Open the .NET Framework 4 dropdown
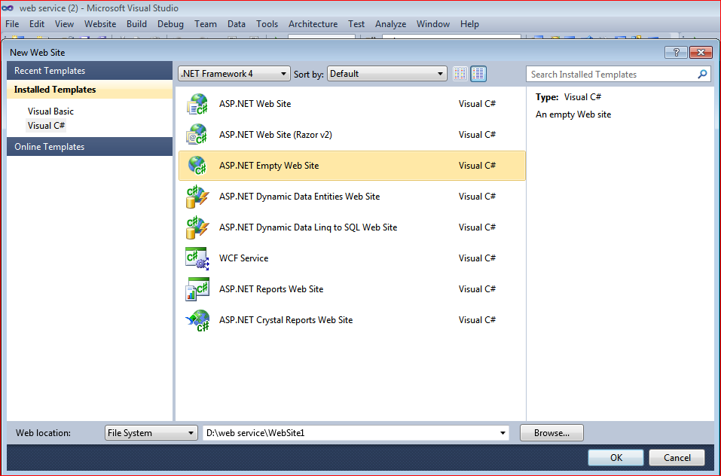The image size is (721, 476). pos(234,74)
